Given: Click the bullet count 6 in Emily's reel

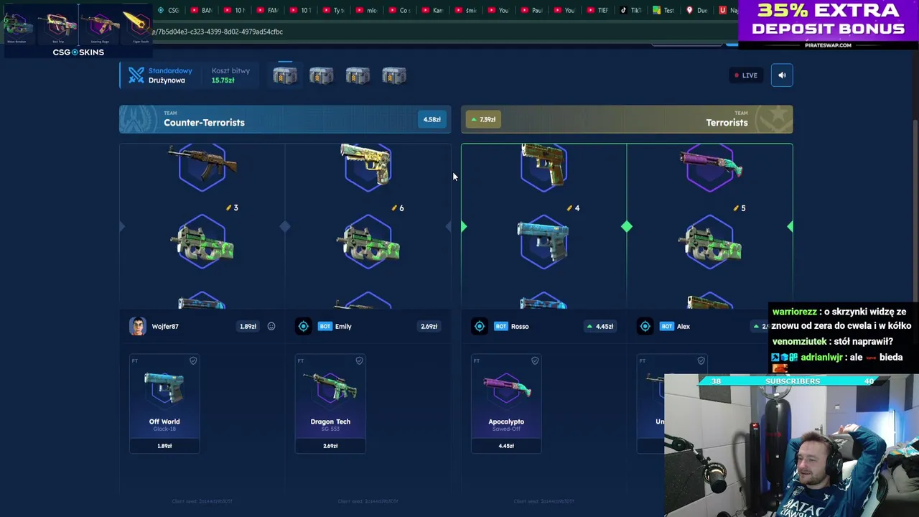Looking at the screenshot, I should pyautogui.click(x=398, y=208).
